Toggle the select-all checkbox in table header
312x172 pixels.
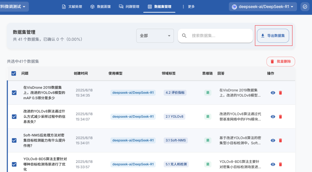(14, 73)
